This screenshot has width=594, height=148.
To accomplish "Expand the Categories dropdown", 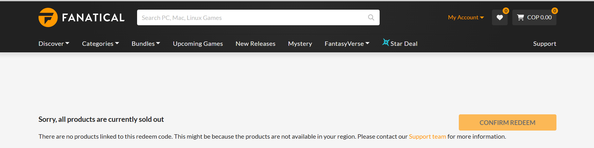I will point(100,44).
